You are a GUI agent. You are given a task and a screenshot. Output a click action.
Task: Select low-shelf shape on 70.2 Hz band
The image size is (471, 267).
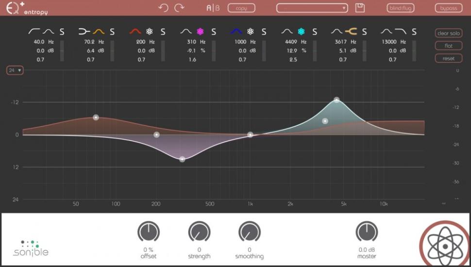click(x=84, y=32)
